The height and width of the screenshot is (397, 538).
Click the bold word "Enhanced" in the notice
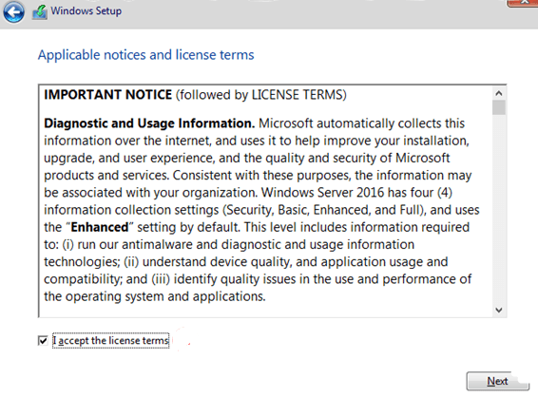[x=100, y=227]
